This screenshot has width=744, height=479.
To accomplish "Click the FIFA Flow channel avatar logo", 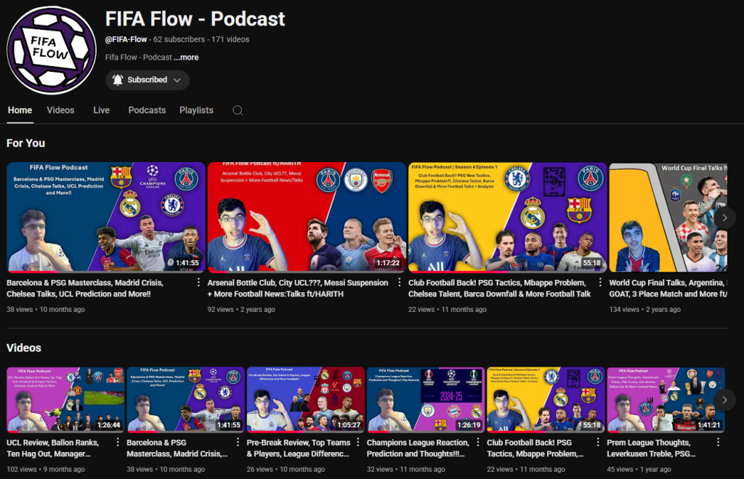I will click(x=52, y=50).
